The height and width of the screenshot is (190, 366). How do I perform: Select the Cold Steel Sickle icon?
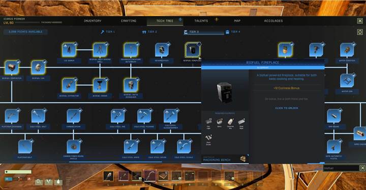[184, 146]
